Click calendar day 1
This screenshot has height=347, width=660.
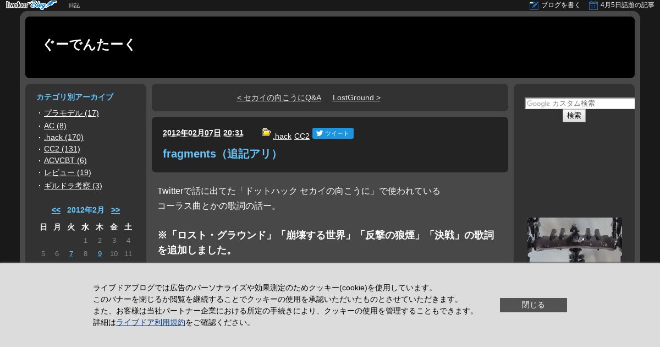pos(85,240)
